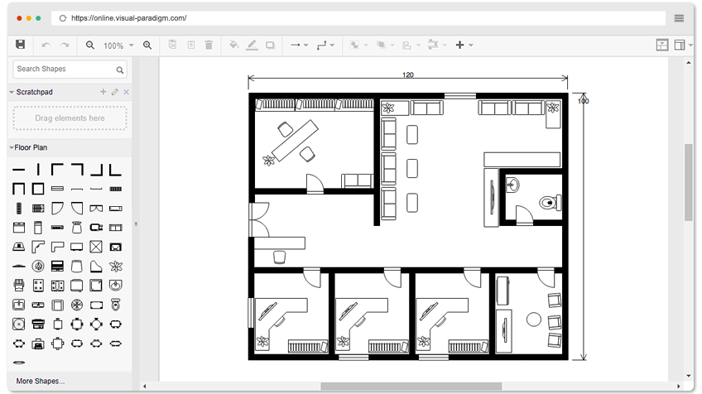This screenshot has width=702, height=394.
Task: Select the Shadow toolbar icon
Action: tap(270, 45)
